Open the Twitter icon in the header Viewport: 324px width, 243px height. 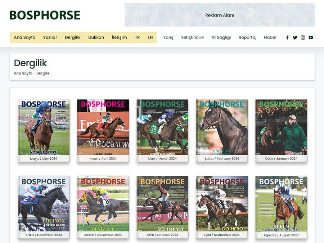coord(295,37)
